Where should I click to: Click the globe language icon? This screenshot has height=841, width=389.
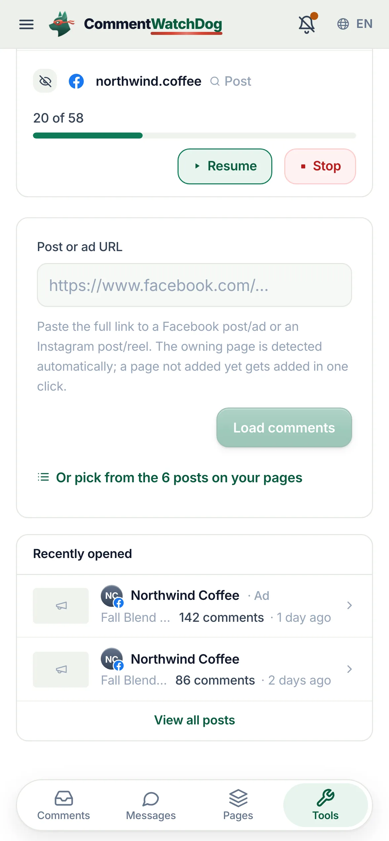[343, 24]
